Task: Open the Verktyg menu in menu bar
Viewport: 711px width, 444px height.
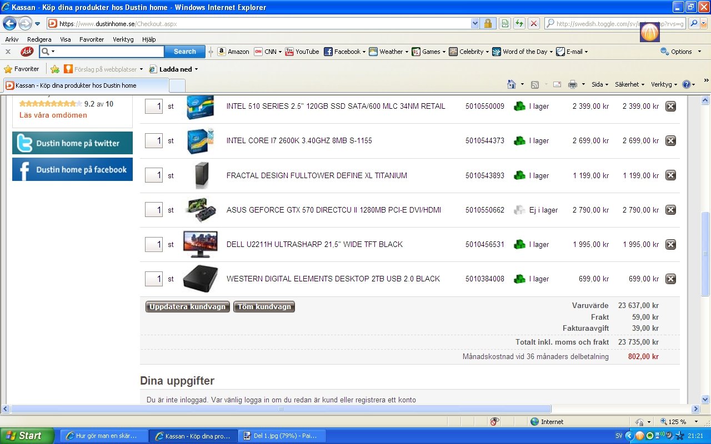Action: (123, 39)
